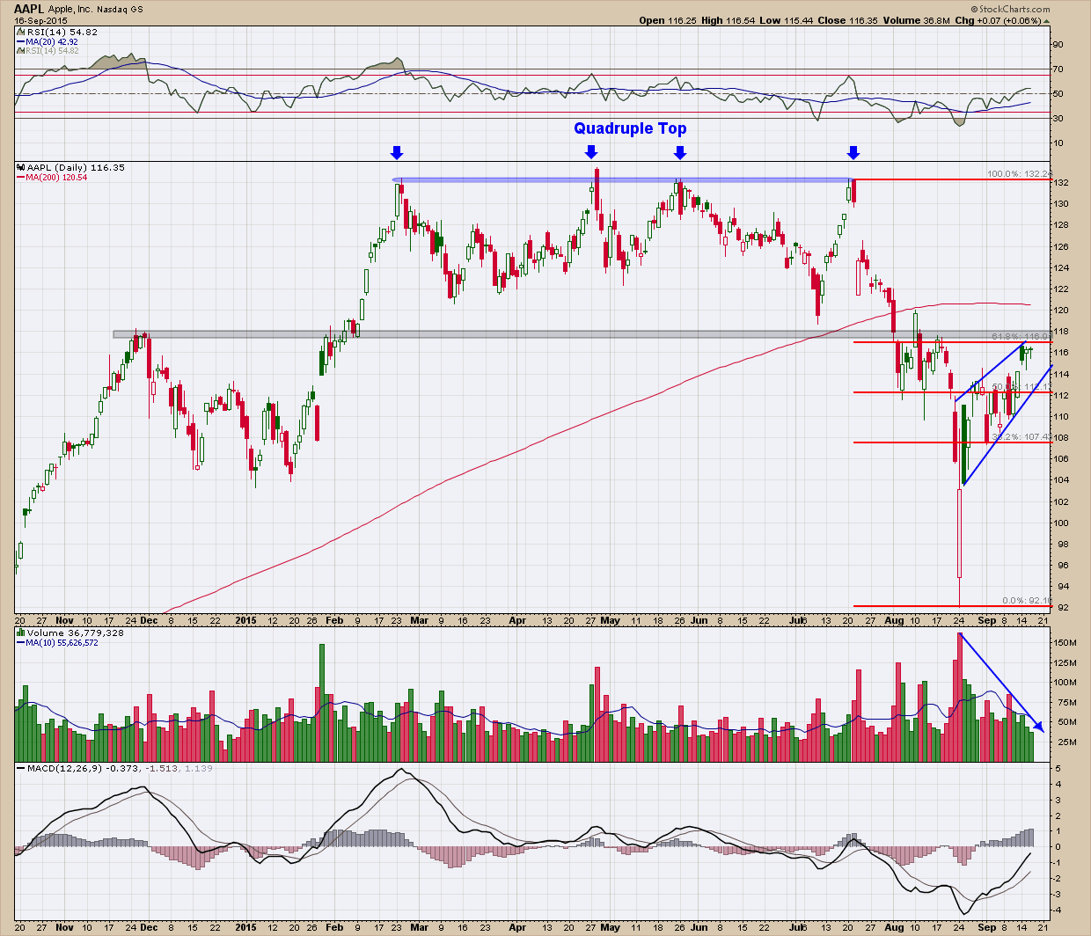Screen dimensions: 1091x936
Task: Click 'Aug' on the bottom MACD time axis
Action: [x=894, y=927]
